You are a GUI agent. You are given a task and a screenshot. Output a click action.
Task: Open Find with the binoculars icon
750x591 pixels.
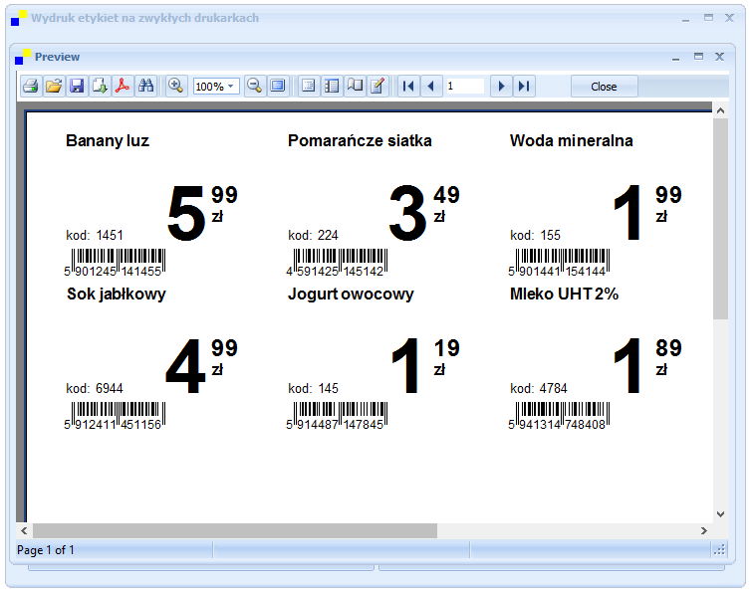[x=145, y=87]
